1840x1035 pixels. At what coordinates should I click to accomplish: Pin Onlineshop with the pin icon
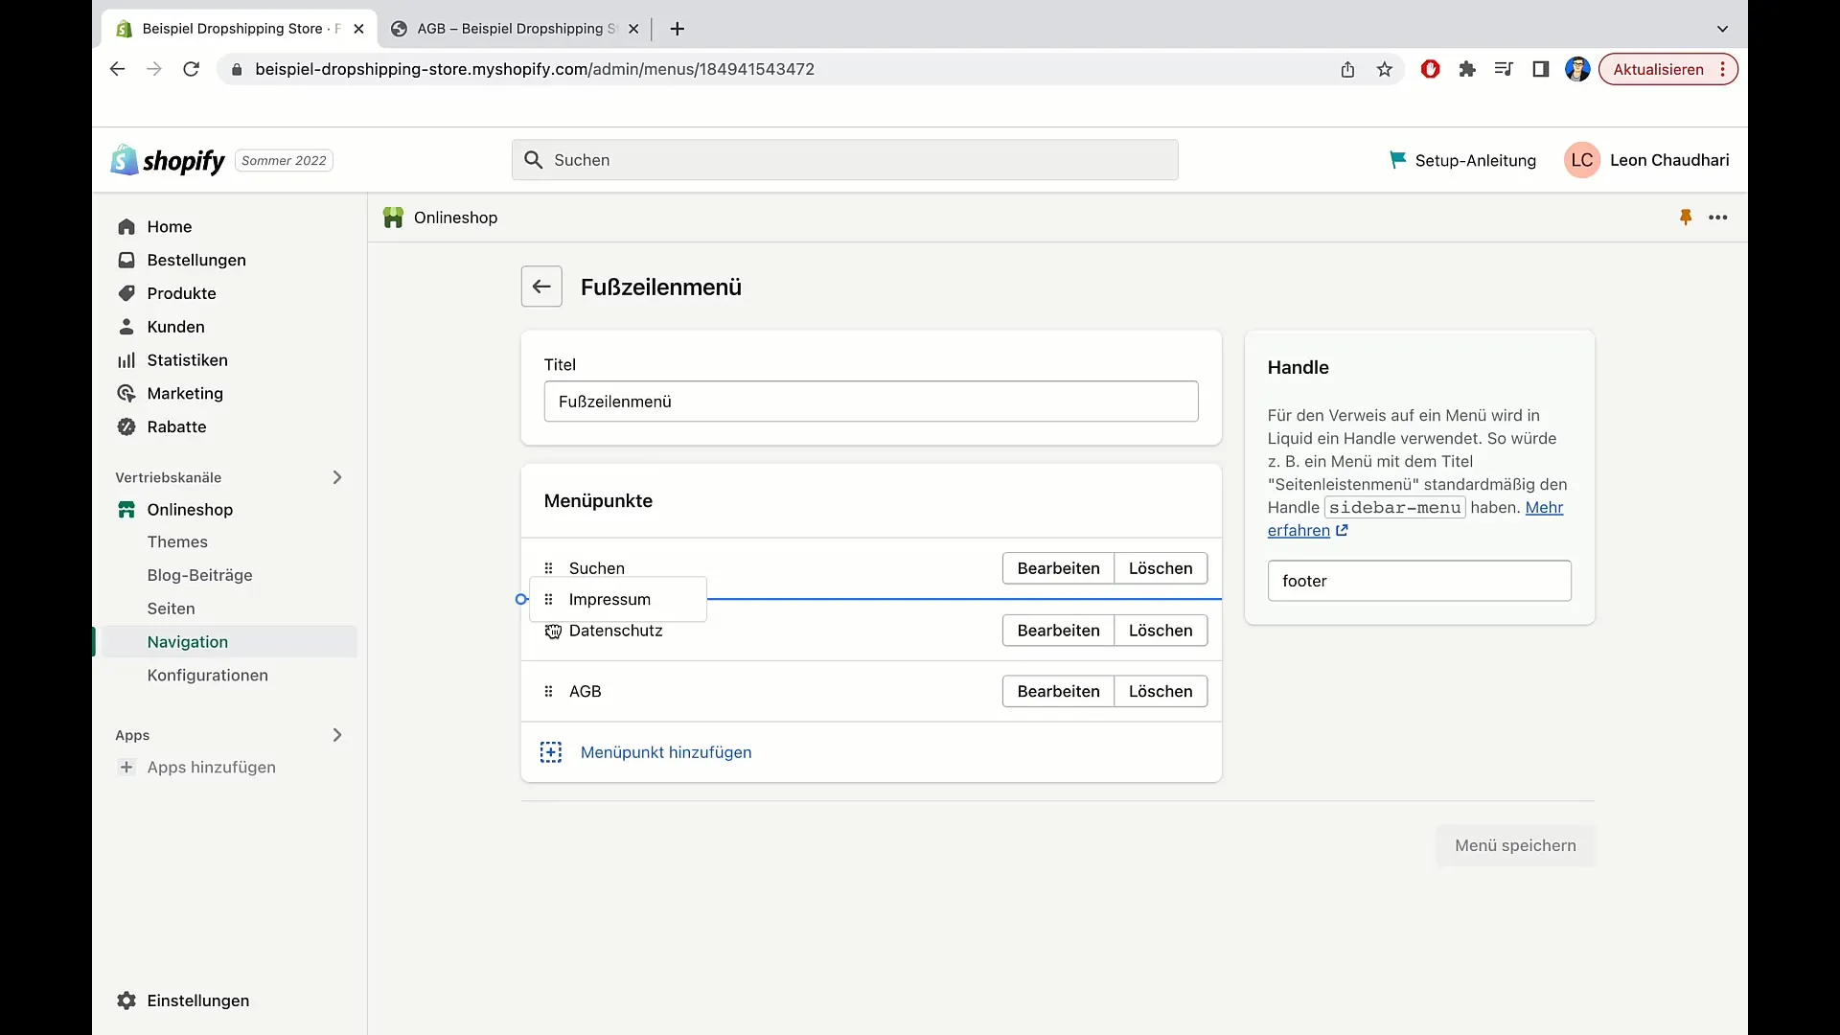(1685, 218)
